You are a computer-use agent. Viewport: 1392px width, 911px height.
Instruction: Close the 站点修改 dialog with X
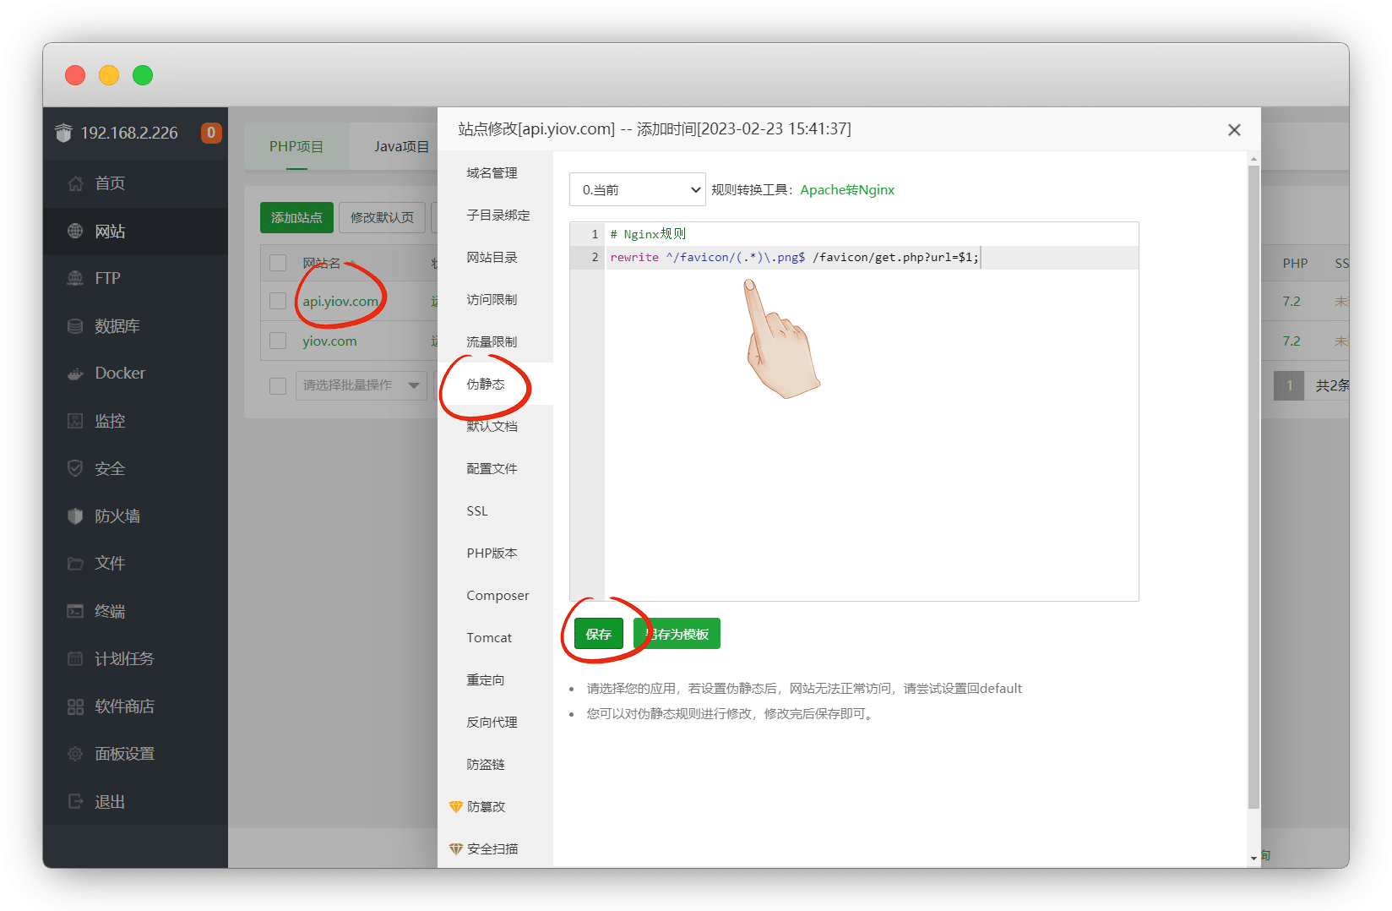(x=1234, y=130)
